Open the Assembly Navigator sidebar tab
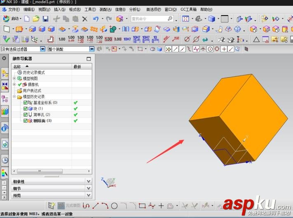 point(5,73)
